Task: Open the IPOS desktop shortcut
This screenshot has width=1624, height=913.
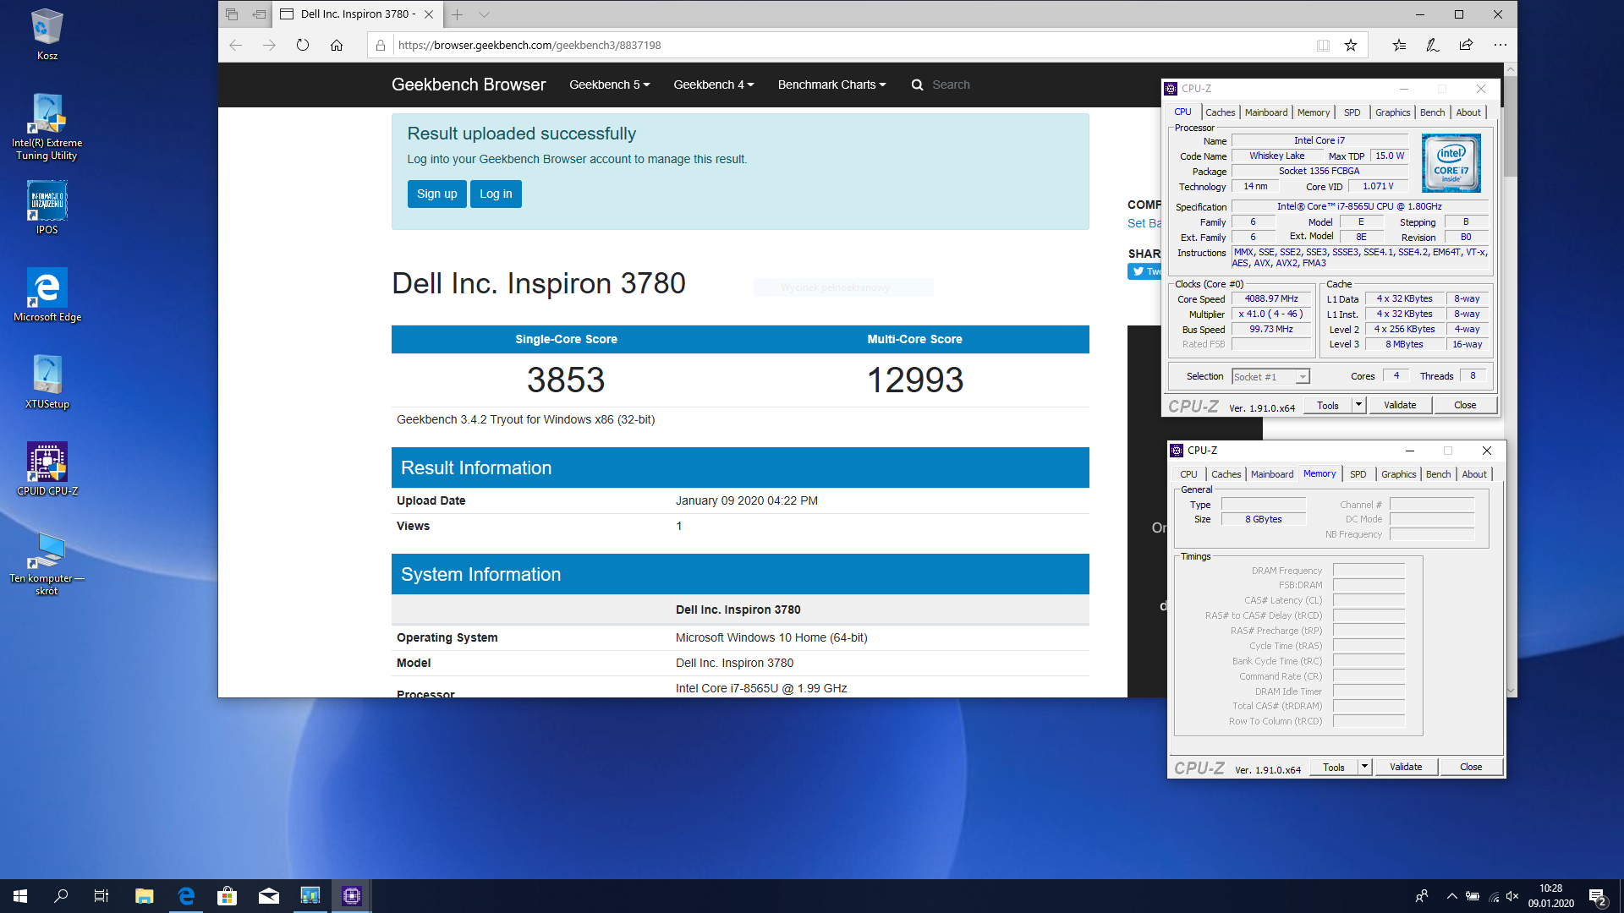Action: coord(47,208)
